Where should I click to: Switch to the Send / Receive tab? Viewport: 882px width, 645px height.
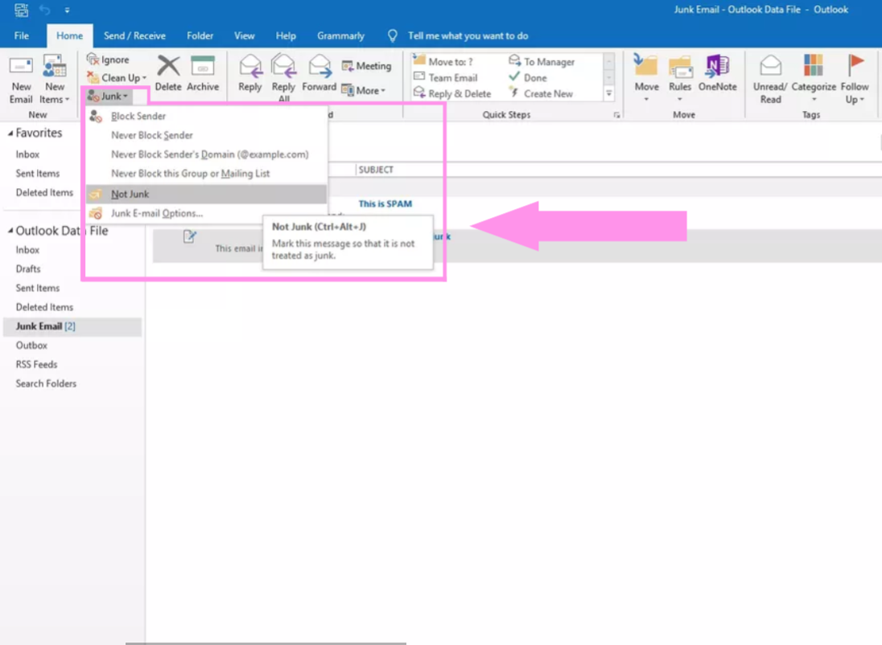(134, 35)
